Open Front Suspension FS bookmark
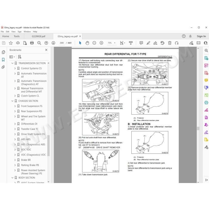The image size is (209, 209). pos(32,106)
